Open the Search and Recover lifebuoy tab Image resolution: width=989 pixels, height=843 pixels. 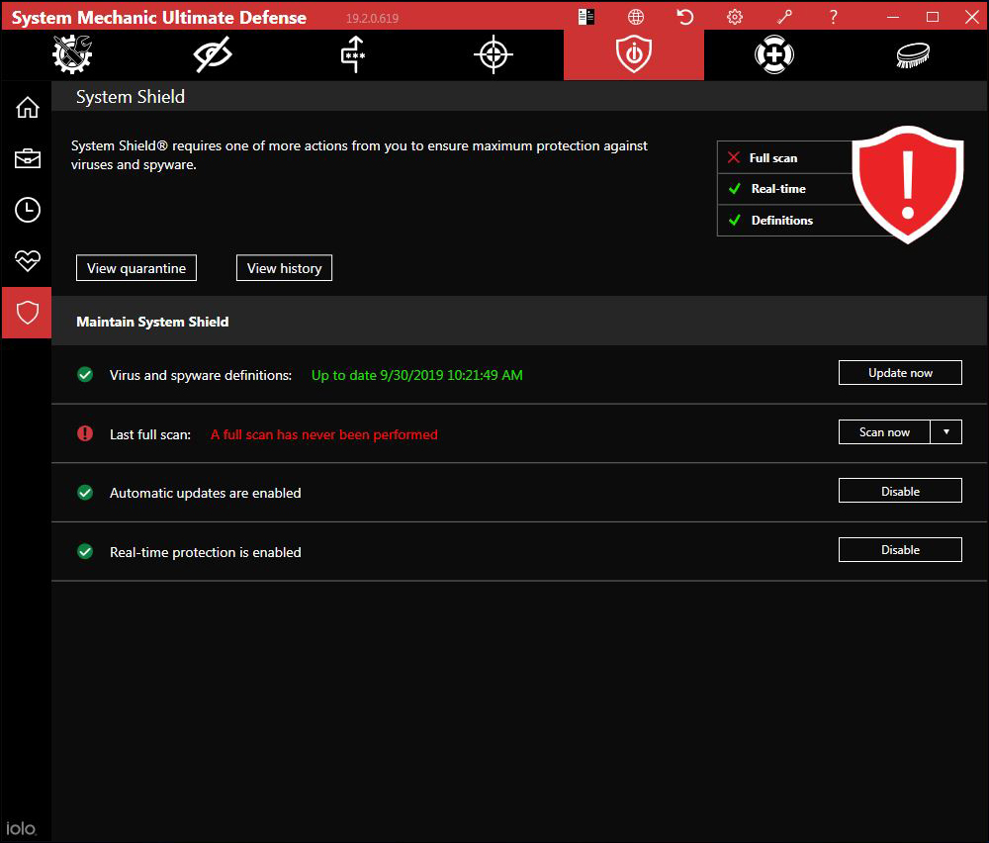[x=774, y=54]
